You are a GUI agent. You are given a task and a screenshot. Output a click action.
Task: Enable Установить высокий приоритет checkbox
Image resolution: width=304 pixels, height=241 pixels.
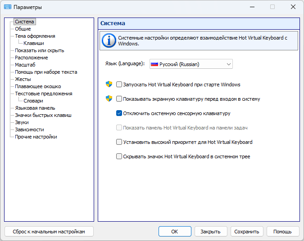pos(119,142)
